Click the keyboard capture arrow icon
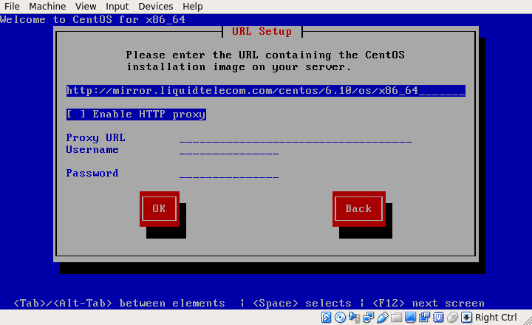Viewport: 532px width, 325px height. point(466,318)
